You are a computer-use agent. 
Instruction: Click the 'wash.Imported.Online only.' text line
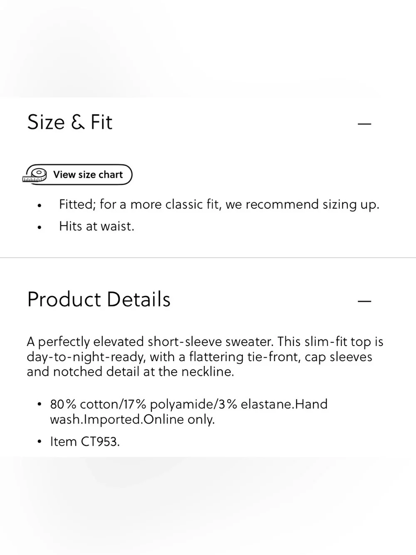[132, 419]
